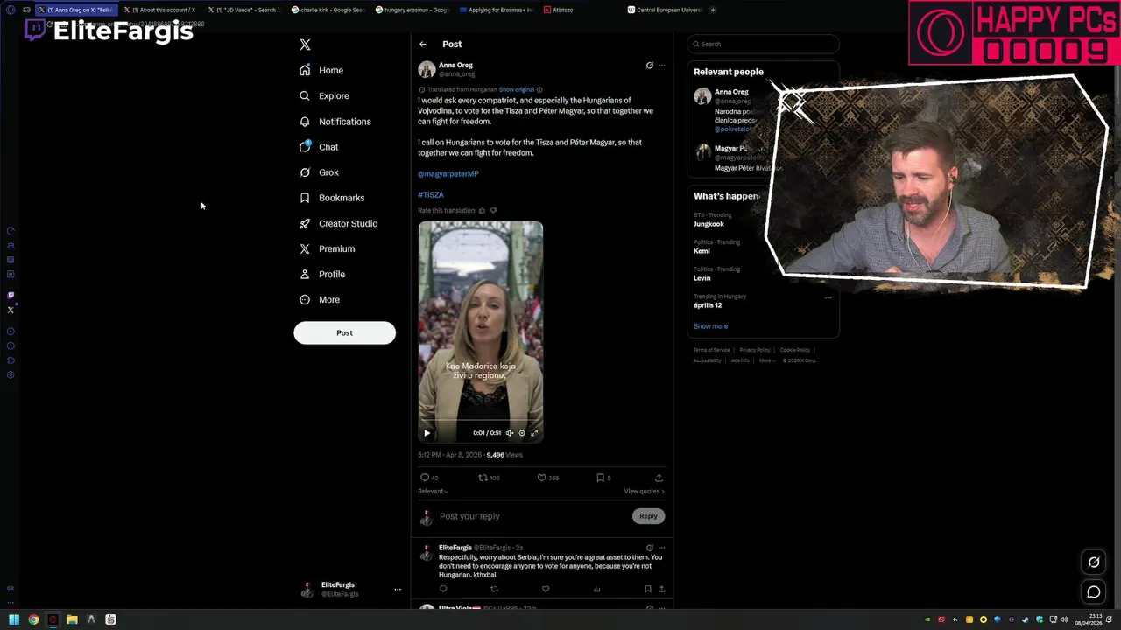Switch to Central European University tab
Image resolution: width=1121 pixels, height=630 pixels.
tap(665, 10)
